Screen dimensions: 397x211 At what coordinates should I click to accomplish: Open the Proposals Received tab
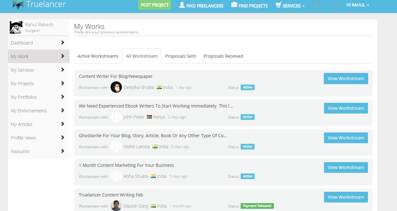click(223, 56)
